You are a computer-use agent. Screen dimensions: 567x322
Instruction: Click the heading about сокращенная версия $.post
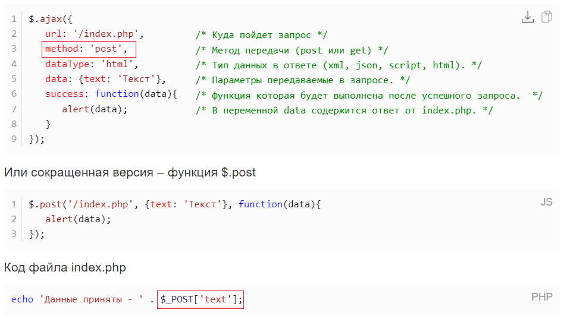(x=130, y=172)
